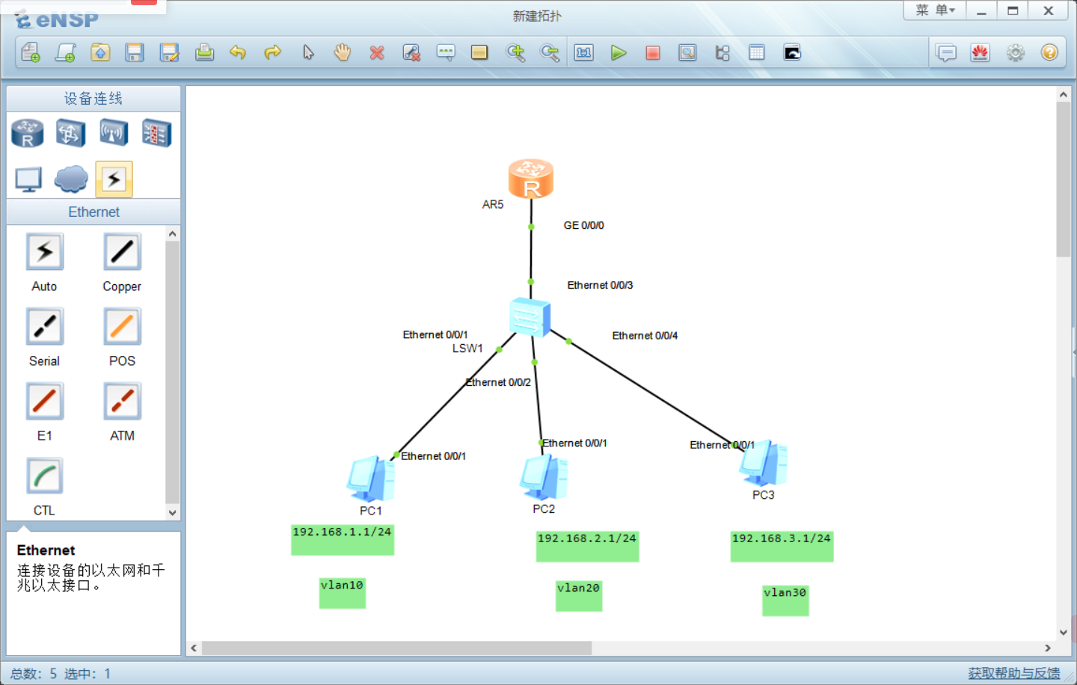Select the LSW1 switch on canvas

click(530, 317)
